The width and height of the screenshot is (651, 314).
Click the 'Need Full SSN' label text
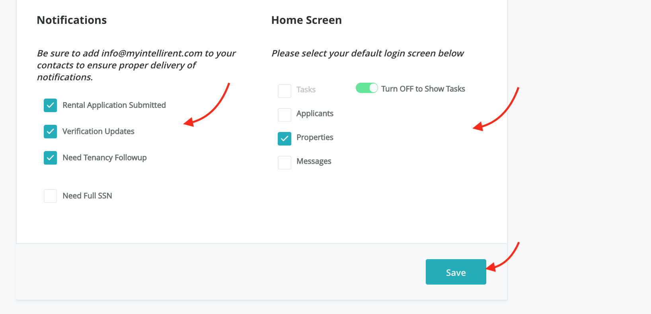tap(87, 196)
